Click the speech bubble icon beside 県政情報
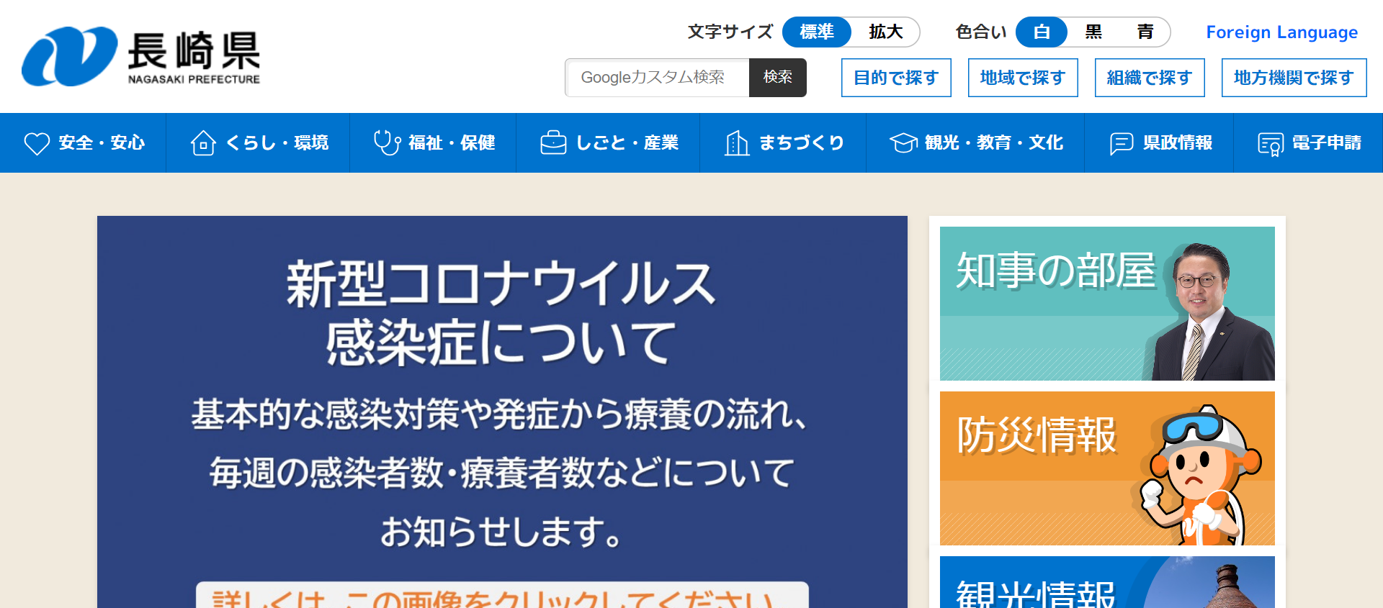 [1122, 143]
